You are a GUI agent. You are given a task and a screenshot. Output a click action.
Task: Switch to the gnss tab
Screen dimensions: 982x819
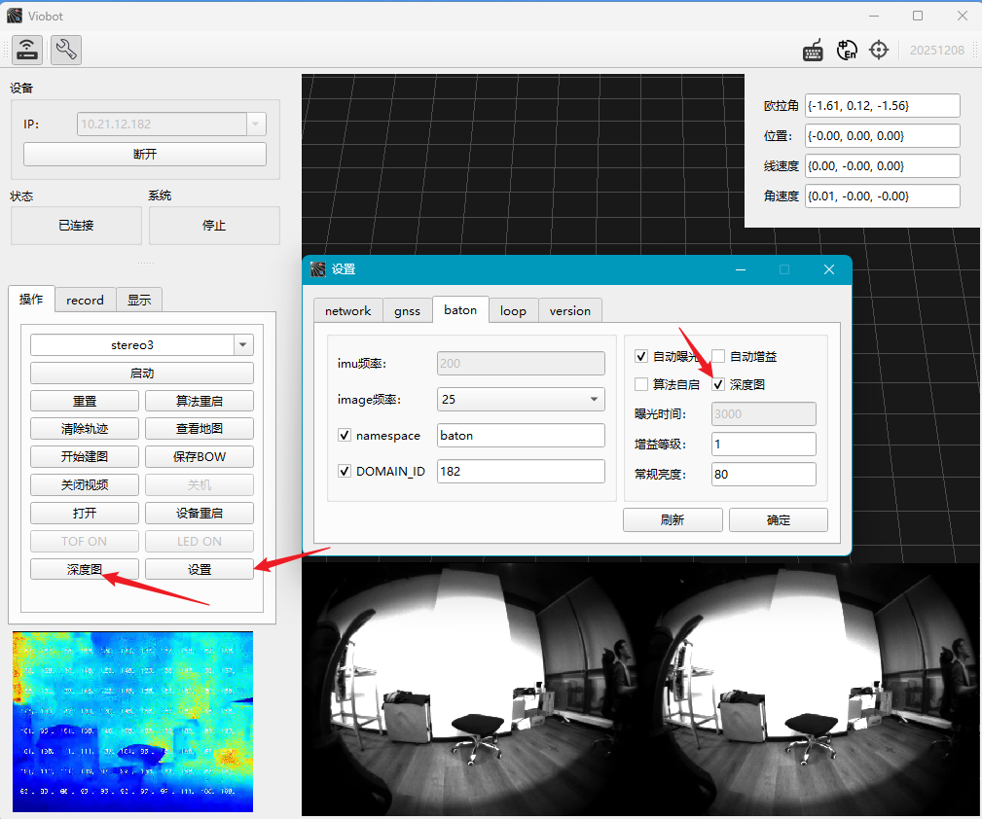(407, 310)
